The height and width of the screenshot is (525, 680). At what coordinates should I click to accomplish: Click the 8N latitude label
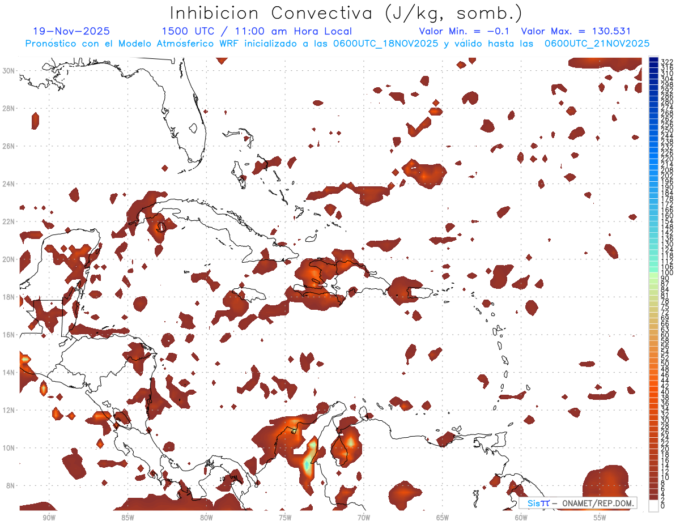click(10, 486)
